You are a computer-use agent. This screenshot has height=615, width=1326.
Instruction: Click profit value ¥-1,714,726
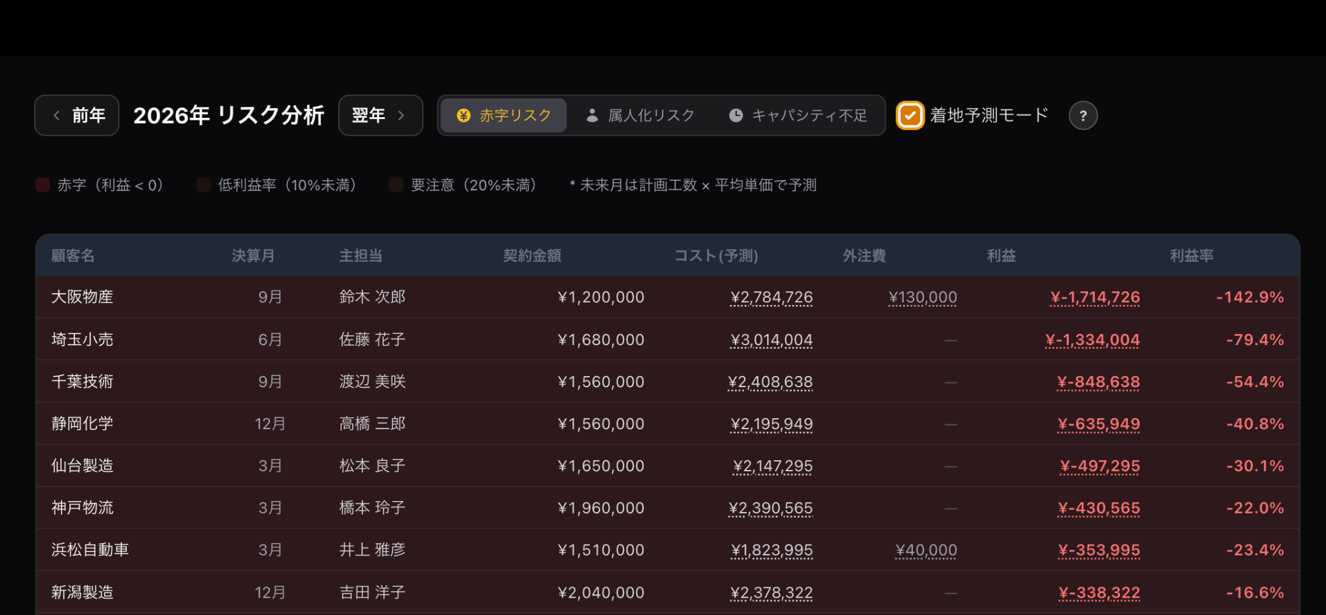[x=1095, y=297]
